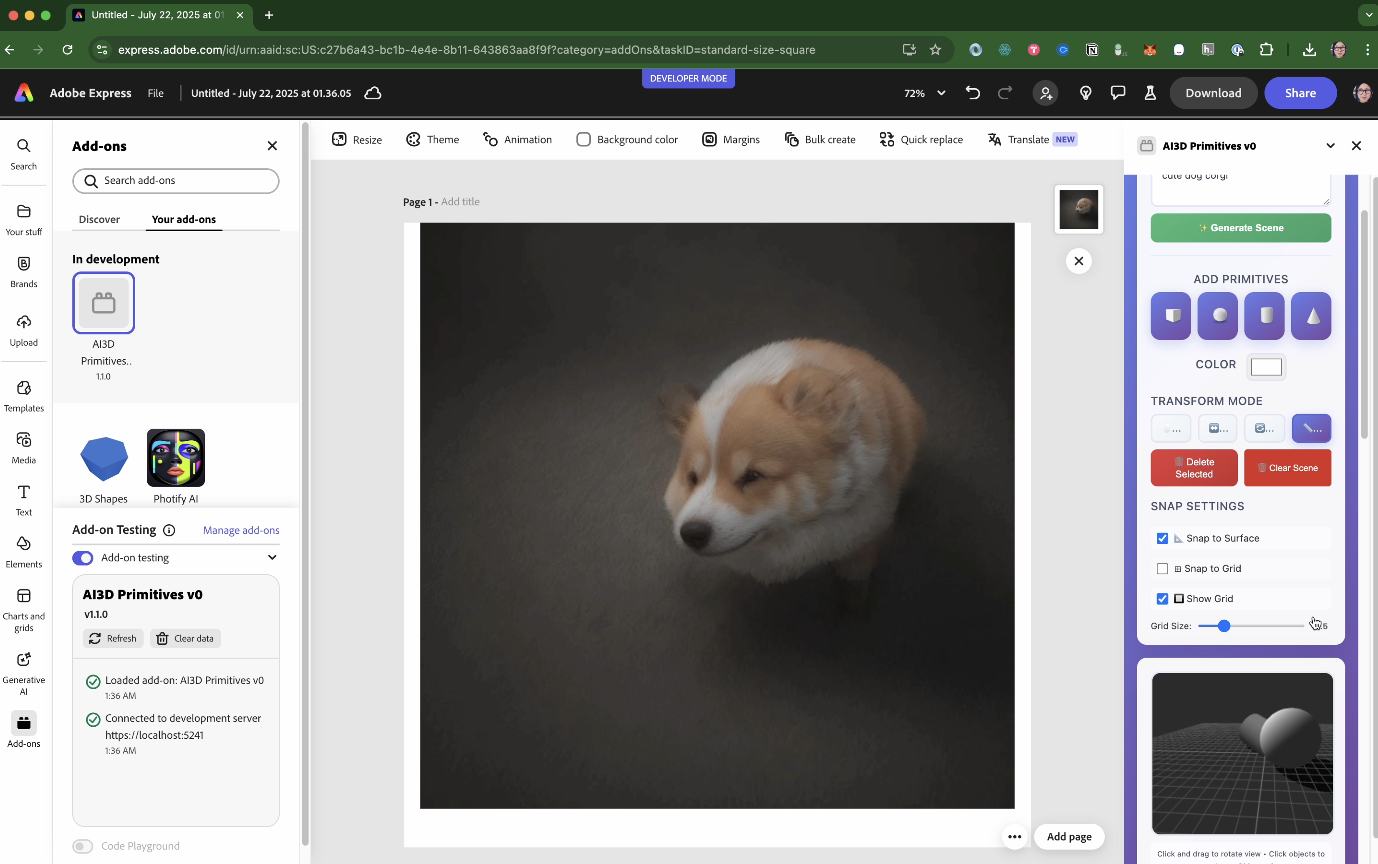1378x864 pixels.
Task: Add a cube primitive
Action: (1170, 316)
